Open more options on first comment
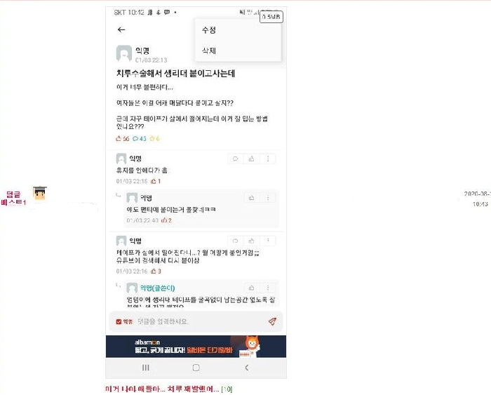This screenshot has width=491, height=395. tap(268, 159)
